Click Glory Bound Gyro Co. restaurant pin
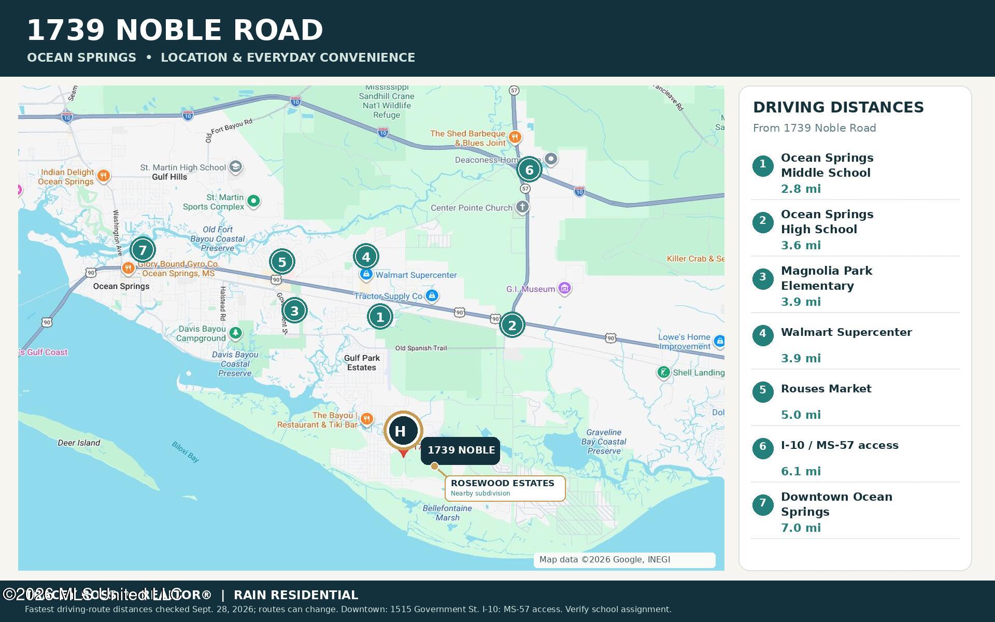The width and height of the screenshot is (995, 622). [128, 268]
